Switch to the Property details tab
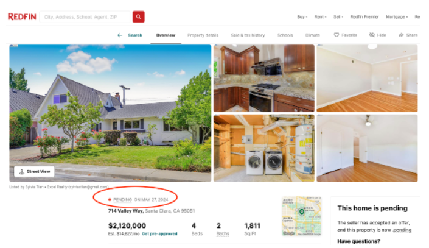 coord(203,35)
